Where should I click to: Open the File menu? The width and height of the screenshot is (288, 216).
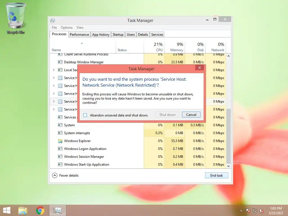(54, 28)
